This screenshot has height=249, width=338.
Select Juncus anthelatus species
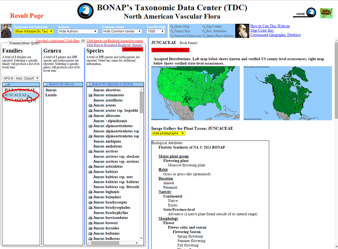click(x=108, y=146)
